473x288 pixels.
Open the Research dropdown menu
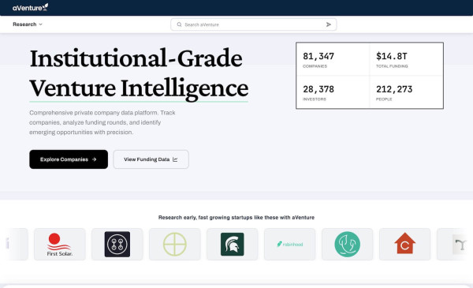(27, 24)
